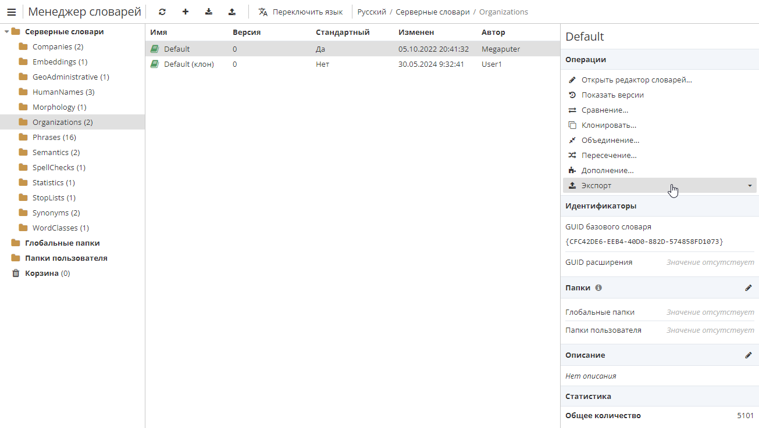This screenshot has height=428, width=759.
Task: Select the Default (клон) dictionary row
Action: (x=352, y=64)
